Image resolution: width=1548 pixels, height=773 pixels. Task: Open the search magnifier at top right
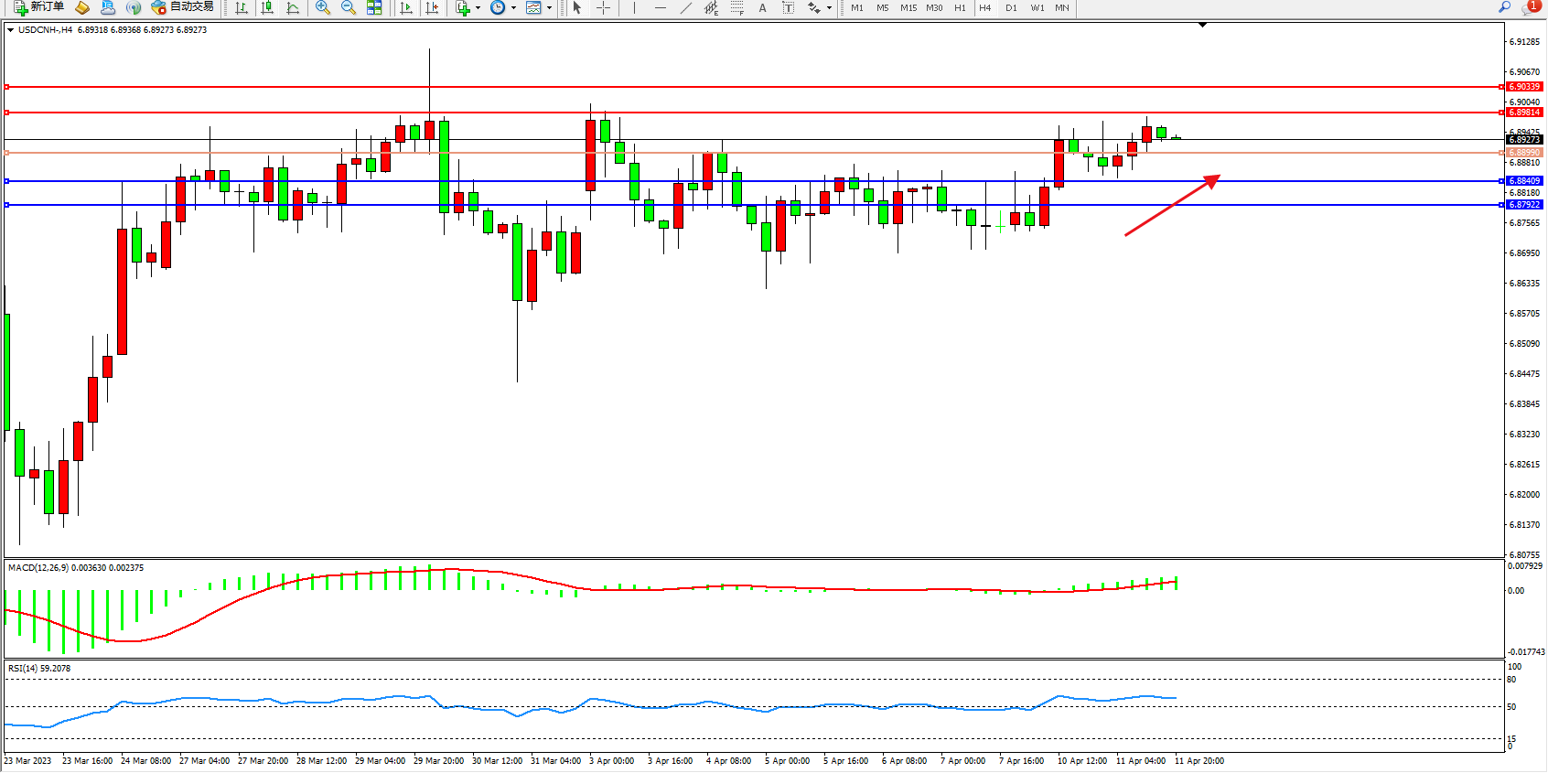(x=1504, y=7)
